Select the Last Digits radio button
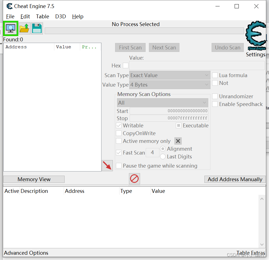 163,156
